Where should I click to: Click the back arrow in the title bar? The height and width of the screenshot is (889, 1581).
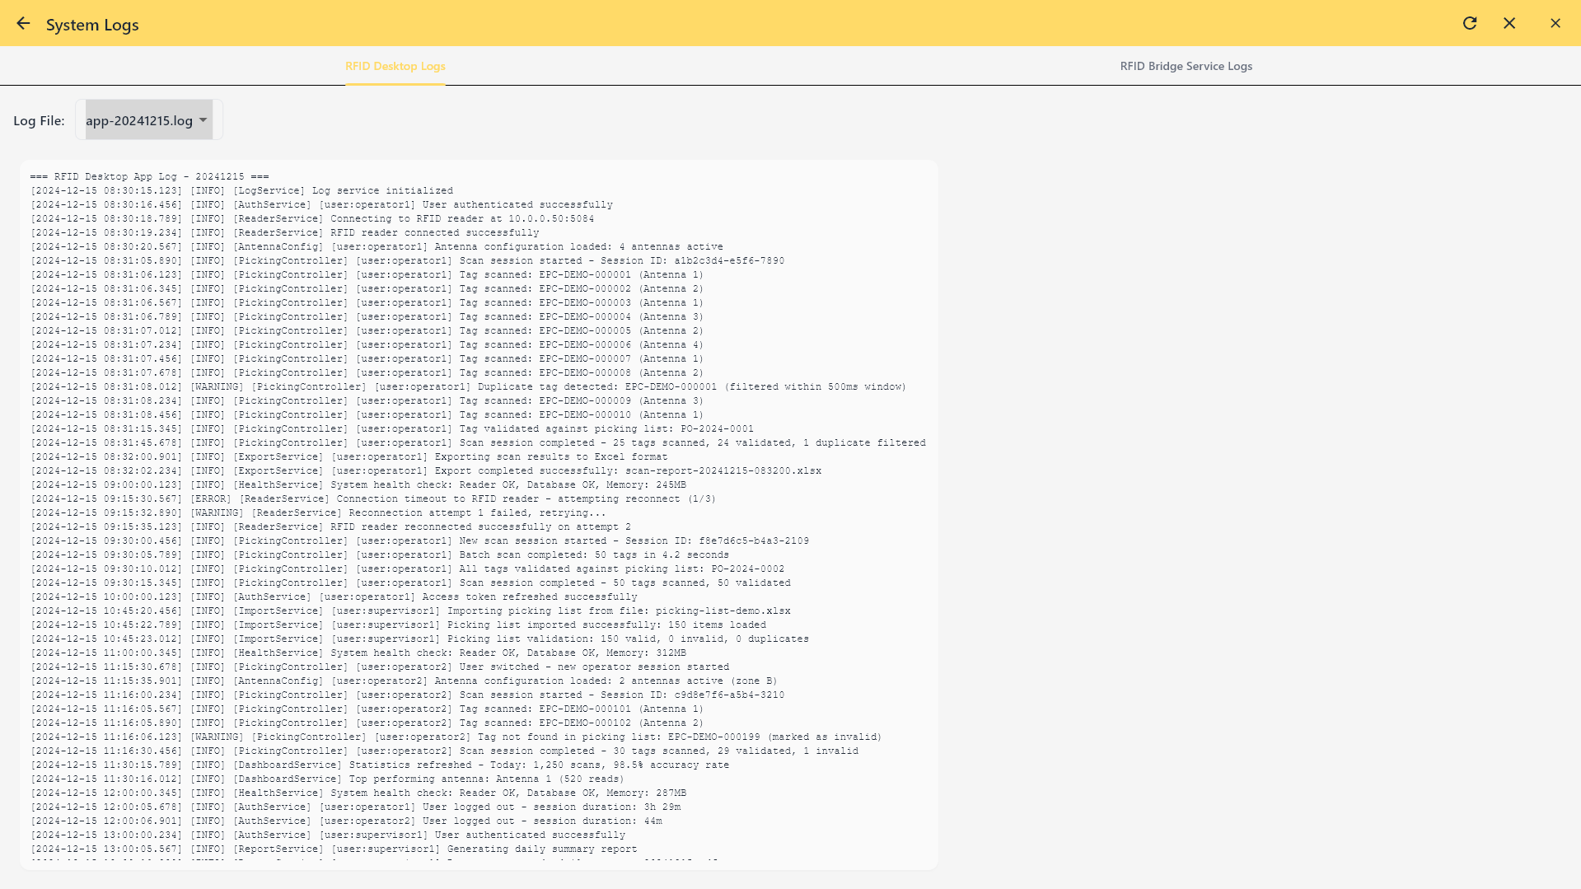coord(23,24)
